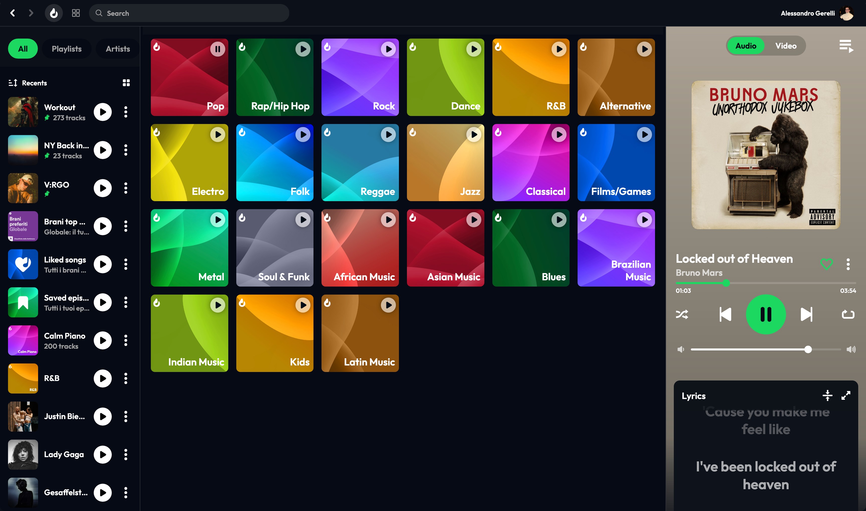The width and height of the screenshot is (866, 511).
Task: Play the Jazz genre tile
Action: click(474, 134)
